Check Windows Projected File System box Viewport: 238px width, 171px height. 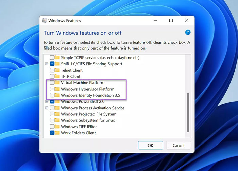click(52, 114)
